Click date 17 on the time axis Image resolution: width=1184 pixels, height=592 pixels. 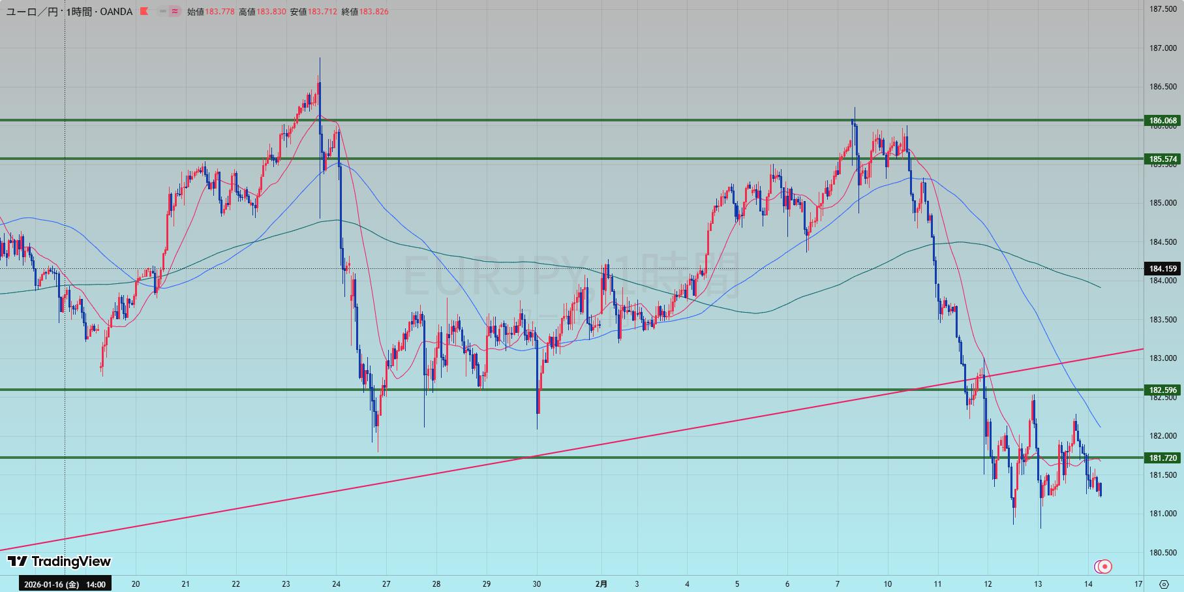[x=1138, y=584]
